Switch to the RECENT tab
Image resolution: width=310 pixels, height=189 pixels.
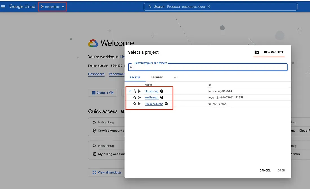click(x=135, y=78)
